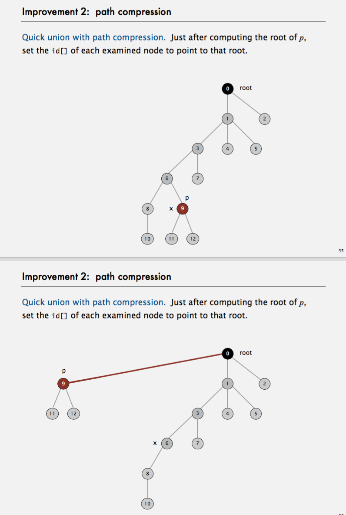Image resolution: width=346 pixels, height=515 pixels.
Task: Select gray node 1 in the lower tree
Action: [x=227, y=383]
